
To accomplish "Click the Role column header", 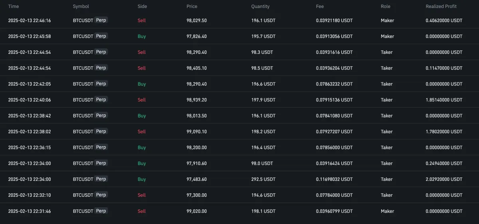I will 386,6.
